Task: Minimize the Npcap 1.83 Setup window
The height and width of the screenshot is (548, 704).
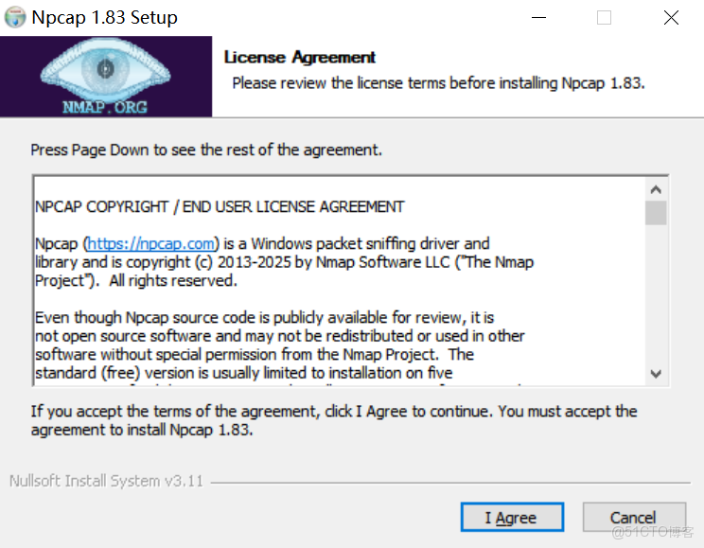Action: 537,17
